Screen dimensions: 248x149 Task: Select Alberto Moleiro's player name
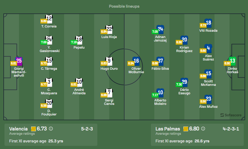click(160, 102)
